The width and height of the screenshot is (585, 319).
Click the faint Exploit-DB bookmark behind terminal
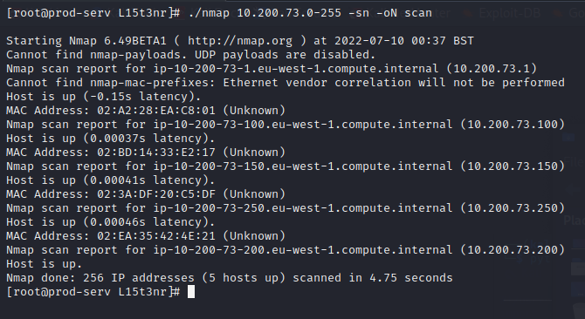[510, 13]
